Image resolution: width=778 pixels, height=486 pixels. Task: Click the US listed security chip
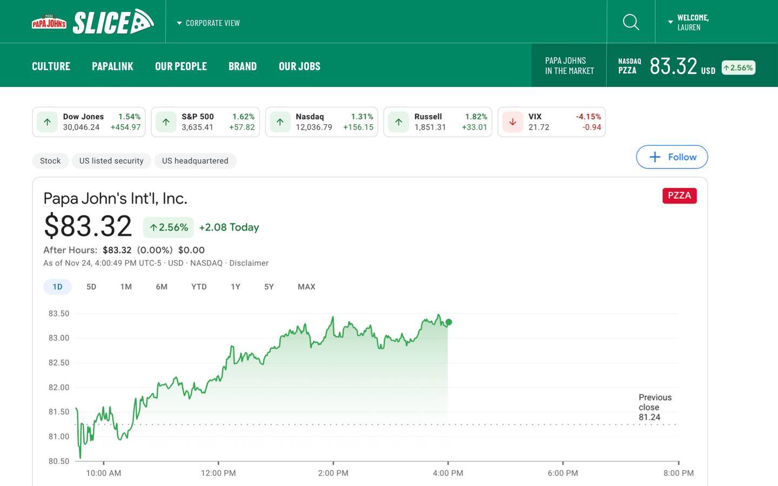(x=111, y=161)
